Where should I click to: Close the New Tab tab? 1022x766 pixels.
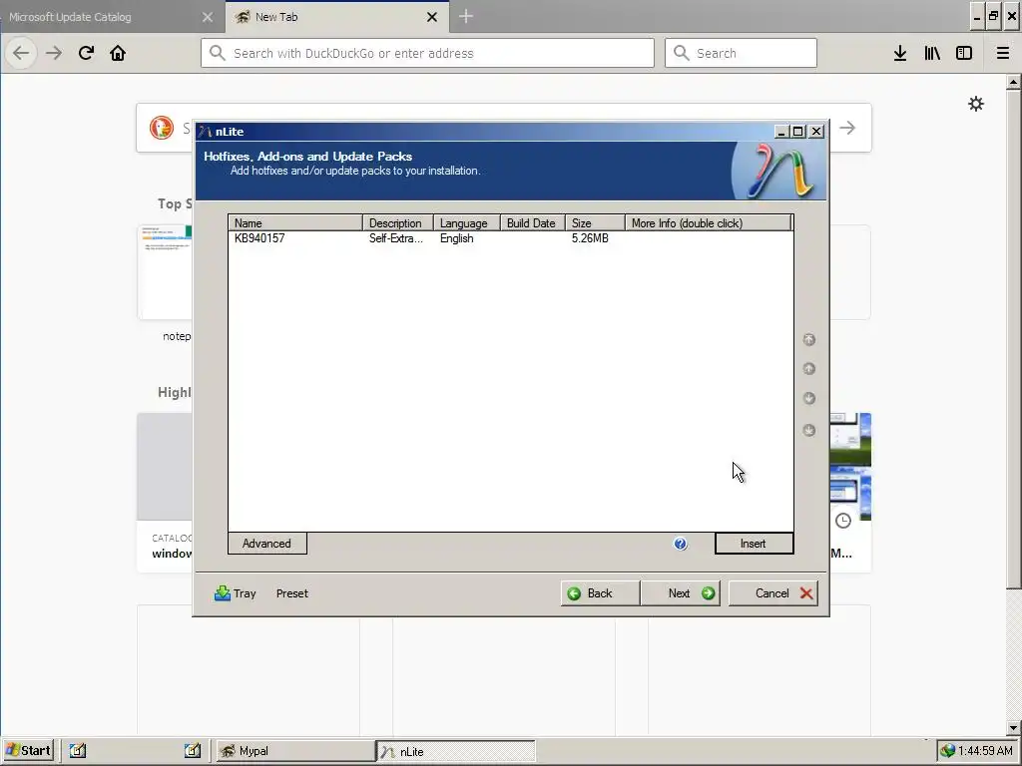coord(432,17)
